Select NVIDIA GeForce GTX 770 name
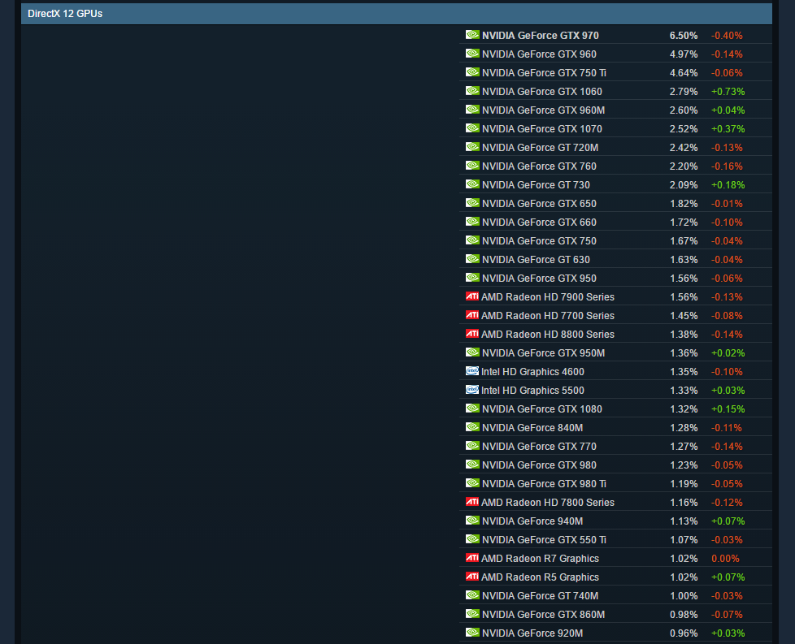The width and height of the screenshot is (795, 644). coord(539,447)
